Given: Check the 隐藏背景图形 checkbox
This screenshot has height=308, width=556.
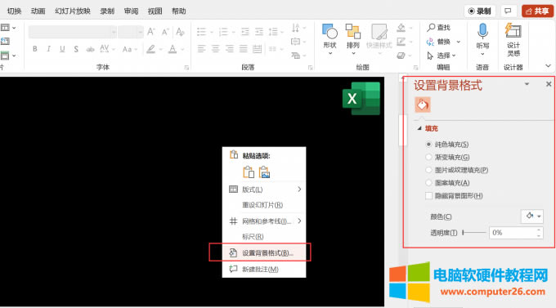Looking at the screenshot, I should pos(429,195).
